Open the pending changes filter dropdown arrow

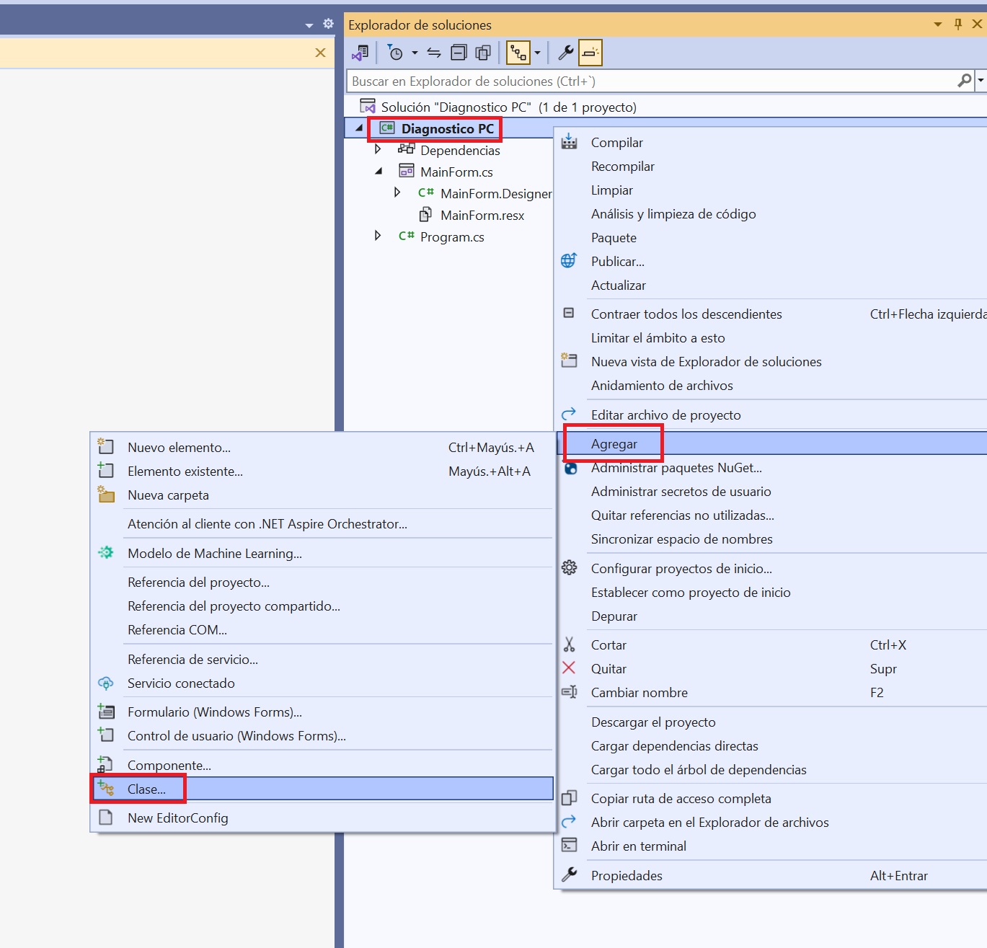[x=415, y=53]
